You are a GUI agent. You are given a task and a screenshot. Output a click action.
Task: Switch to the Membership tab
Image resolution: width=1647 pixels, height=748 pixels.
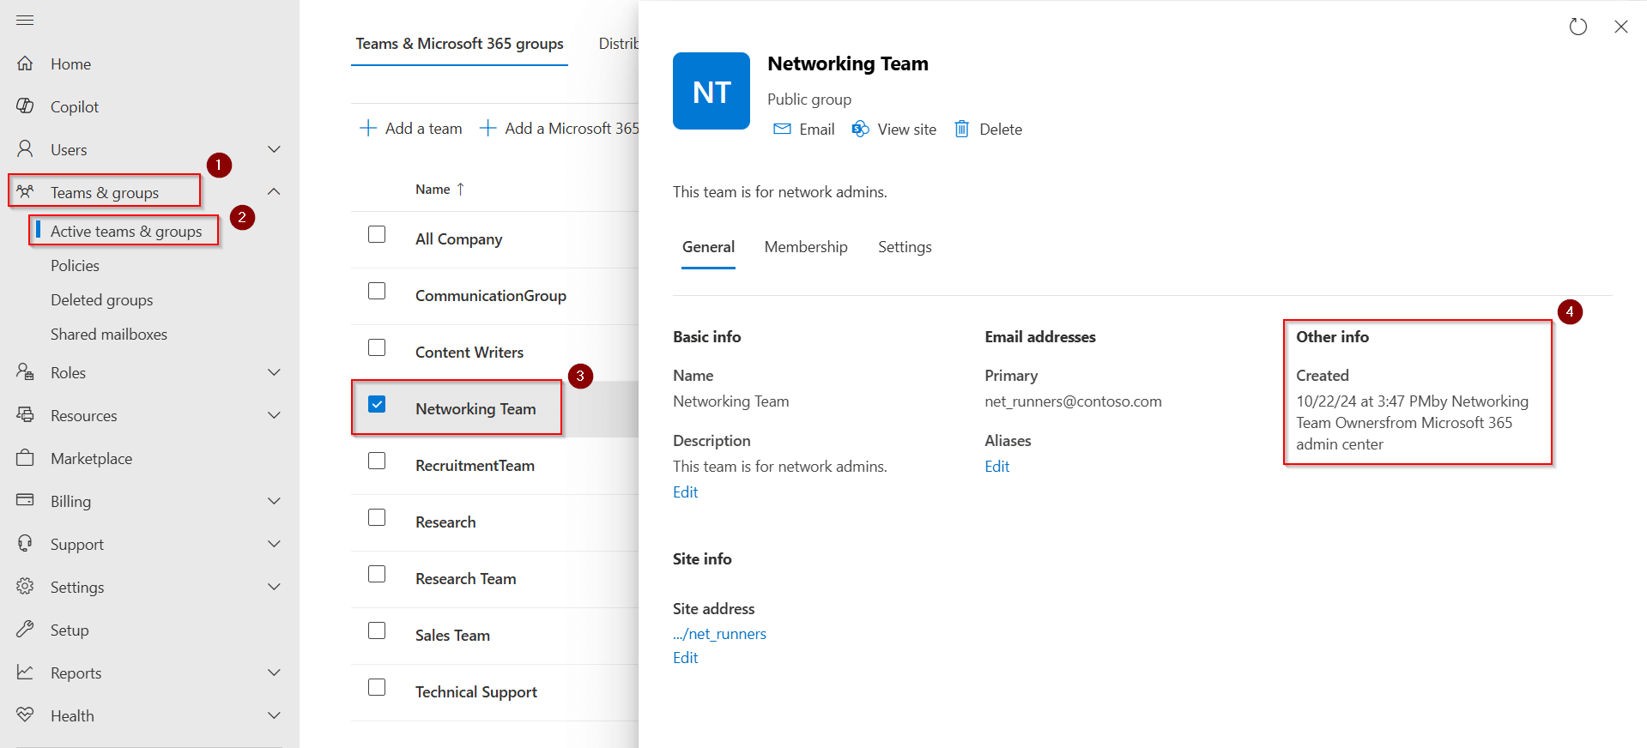(805, 247)
